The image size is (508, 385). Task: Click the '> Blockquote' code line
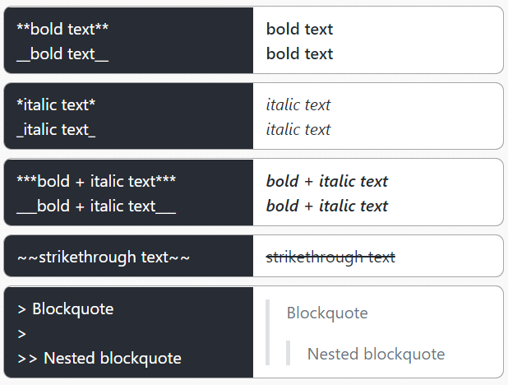pos(66,308)
